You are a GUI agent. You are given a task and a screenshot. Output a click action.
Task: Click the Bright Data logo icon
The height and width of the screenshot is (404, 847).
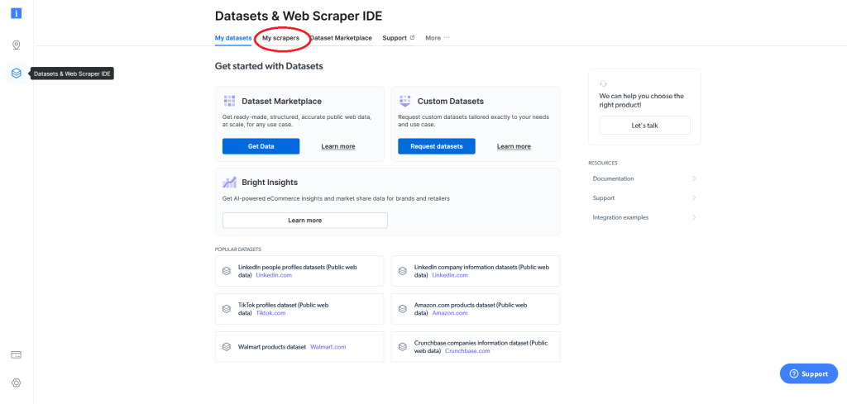pos(17,13)
